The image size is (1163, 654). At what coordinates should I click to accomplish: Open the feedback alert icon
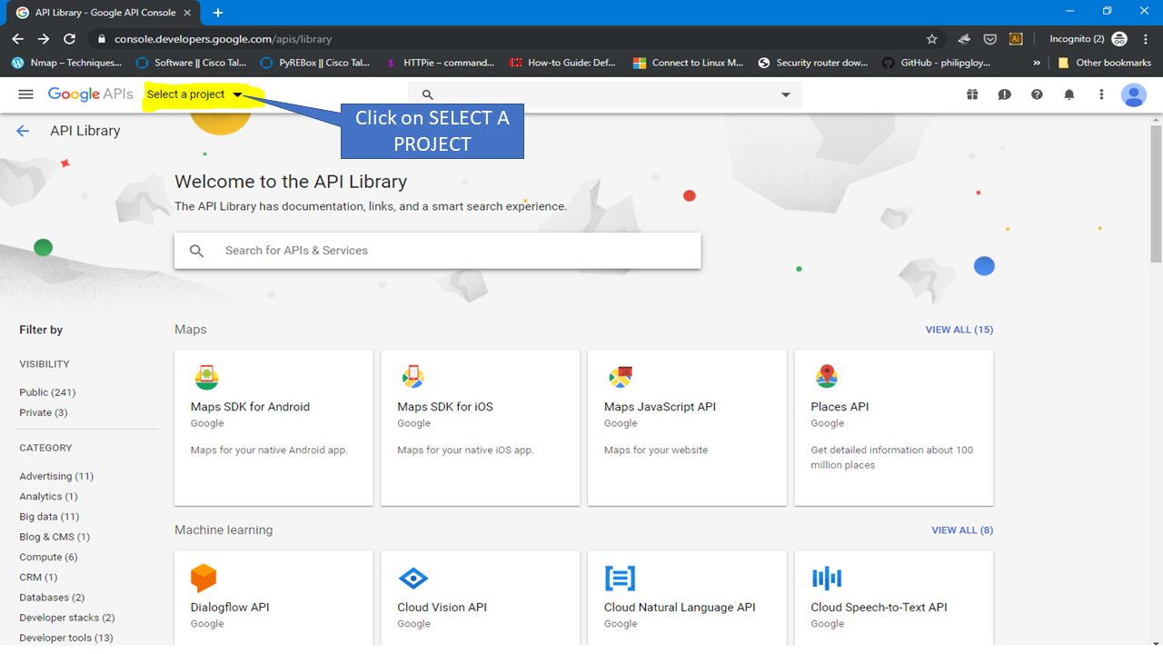[x=1004, y=94]
